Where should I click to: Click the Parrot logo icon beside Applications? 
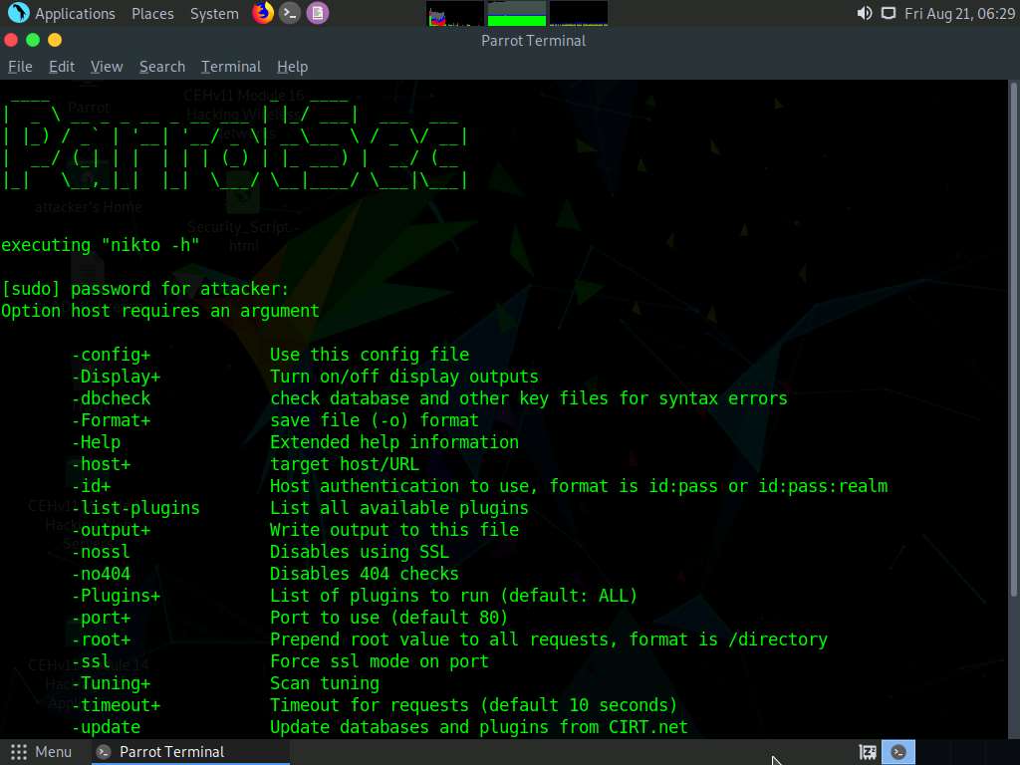pos(18,13)
